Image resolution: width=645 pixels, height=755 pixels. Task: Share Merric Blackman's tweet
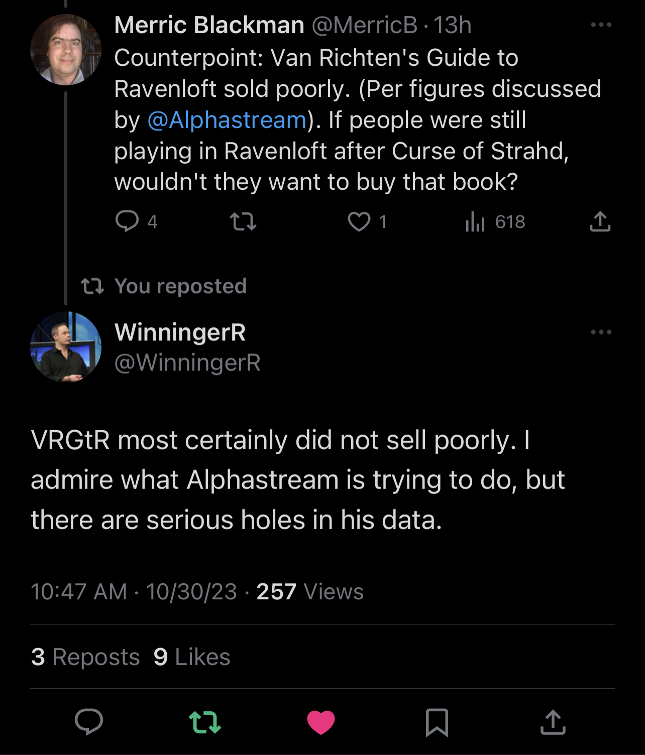pyautogui.click(x=600, y=221)
